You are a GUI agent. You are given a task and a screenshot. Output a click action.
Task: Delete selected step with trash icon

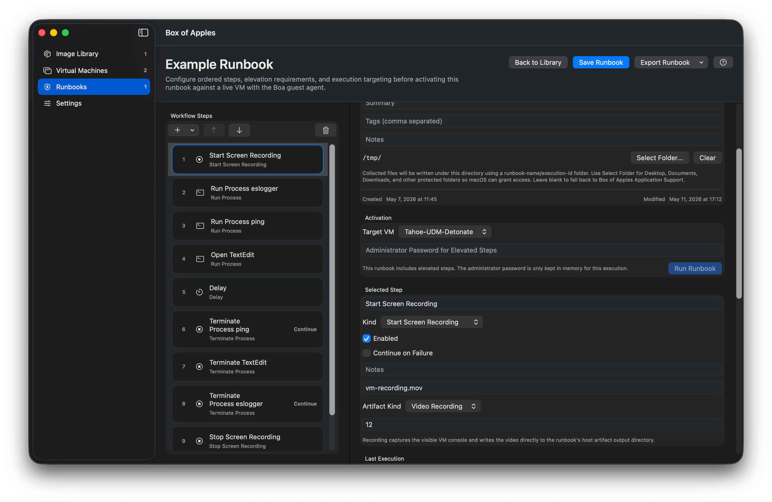tap(326, 130)
